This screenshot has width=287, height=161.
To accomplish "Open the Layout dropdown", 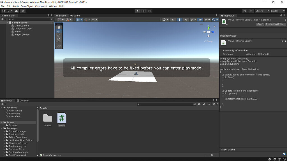I will pos(277,11).
